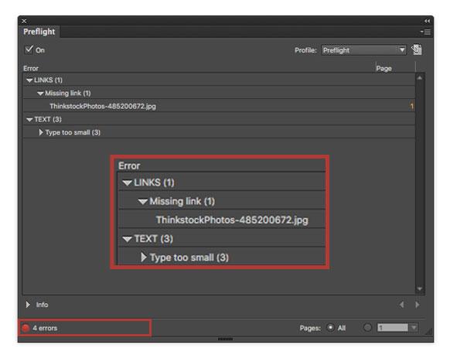Click the page range input field
450x355 pixels.
tap(393, 327)
